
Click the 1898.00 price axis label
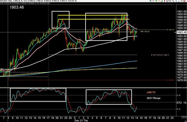point(182,20)
